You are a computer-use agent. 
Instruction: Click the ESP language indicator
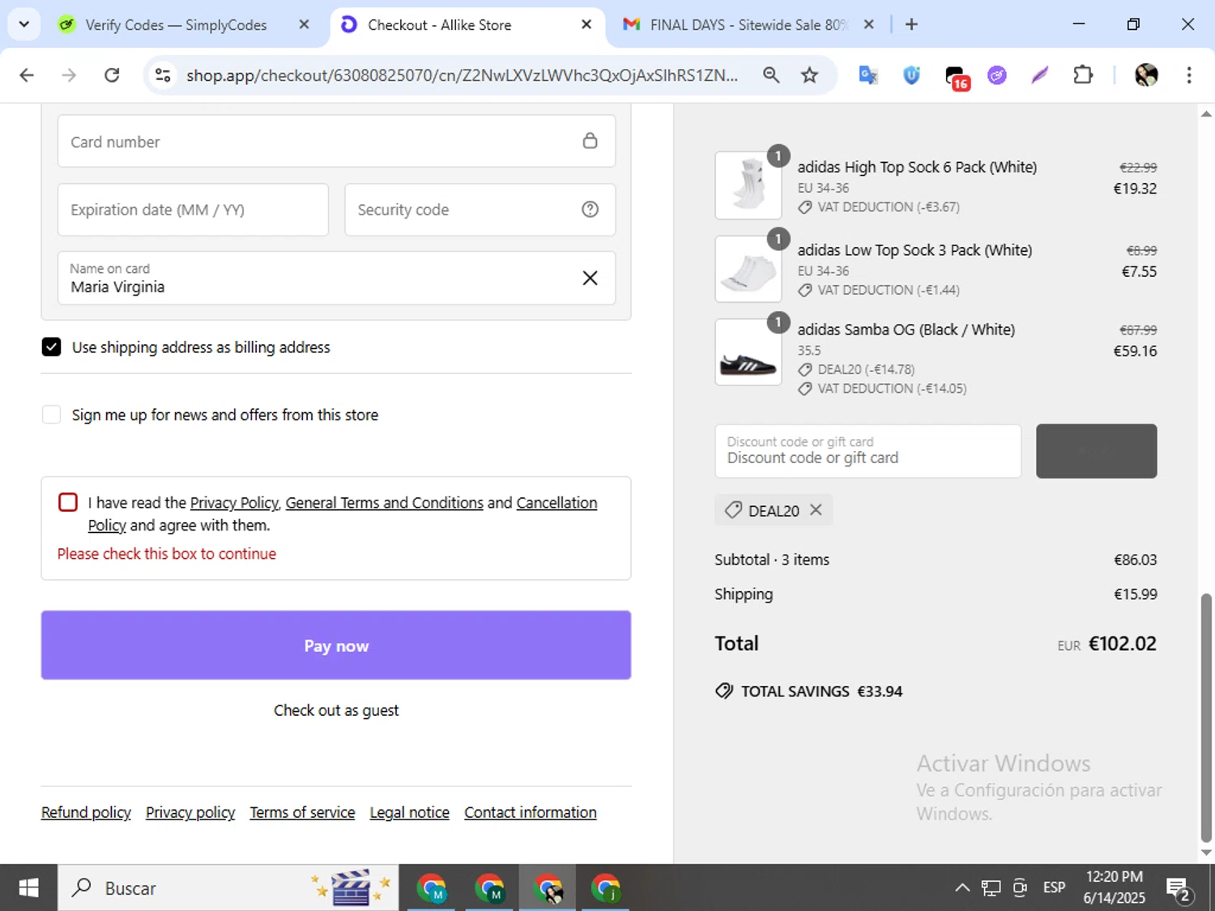pyautogui.click(x=1054, y=888)
